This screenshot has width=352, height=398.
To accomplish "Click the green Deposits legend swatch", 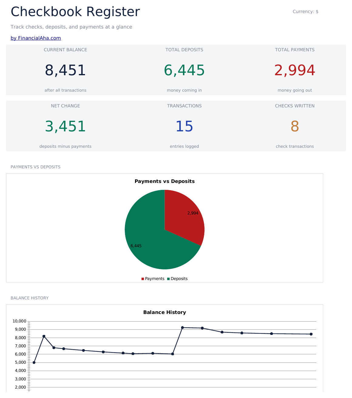I will coord(168,279).
